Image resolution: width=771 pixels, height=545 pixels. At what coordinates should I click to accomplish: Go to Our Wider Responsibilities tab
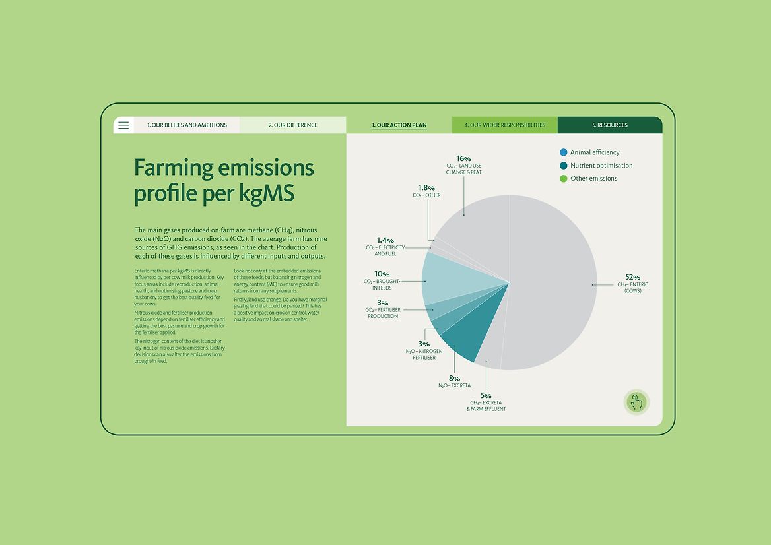[504, 125]
